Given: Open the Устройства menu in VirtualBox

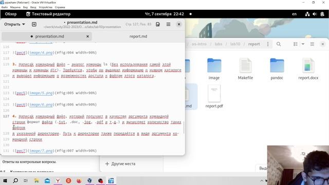Looking at the screenshot, I should pyautogui.click(x=46, y=7).
